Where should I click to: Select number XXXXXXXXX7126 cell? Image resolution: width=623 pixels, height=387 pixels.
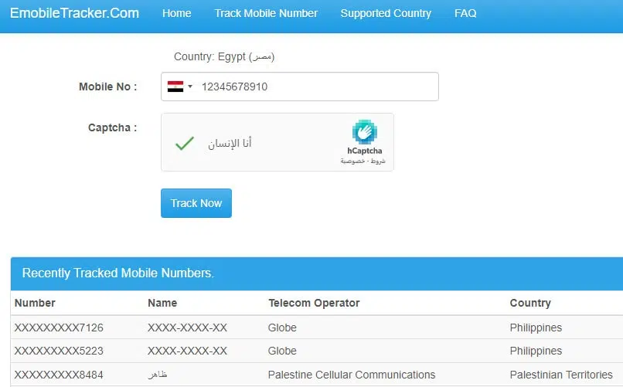tap(59, 328)
